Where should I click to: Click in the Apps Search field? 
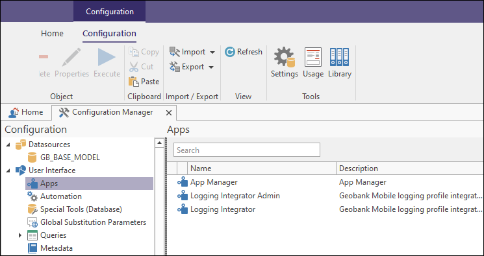point(247,150)
